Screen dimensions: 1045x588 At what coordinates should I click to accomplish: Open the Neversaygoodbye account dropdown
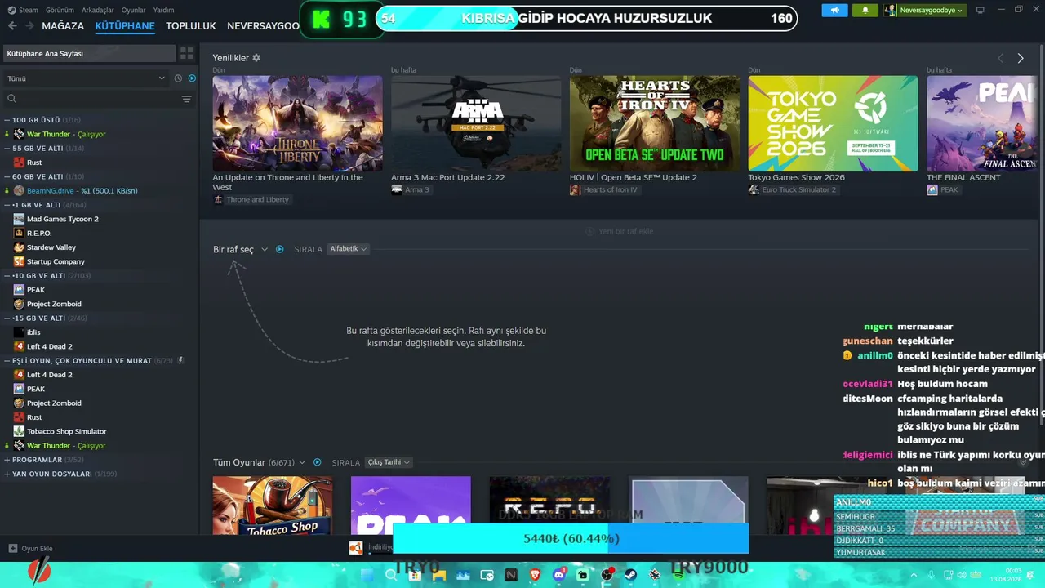pos(923,11)
